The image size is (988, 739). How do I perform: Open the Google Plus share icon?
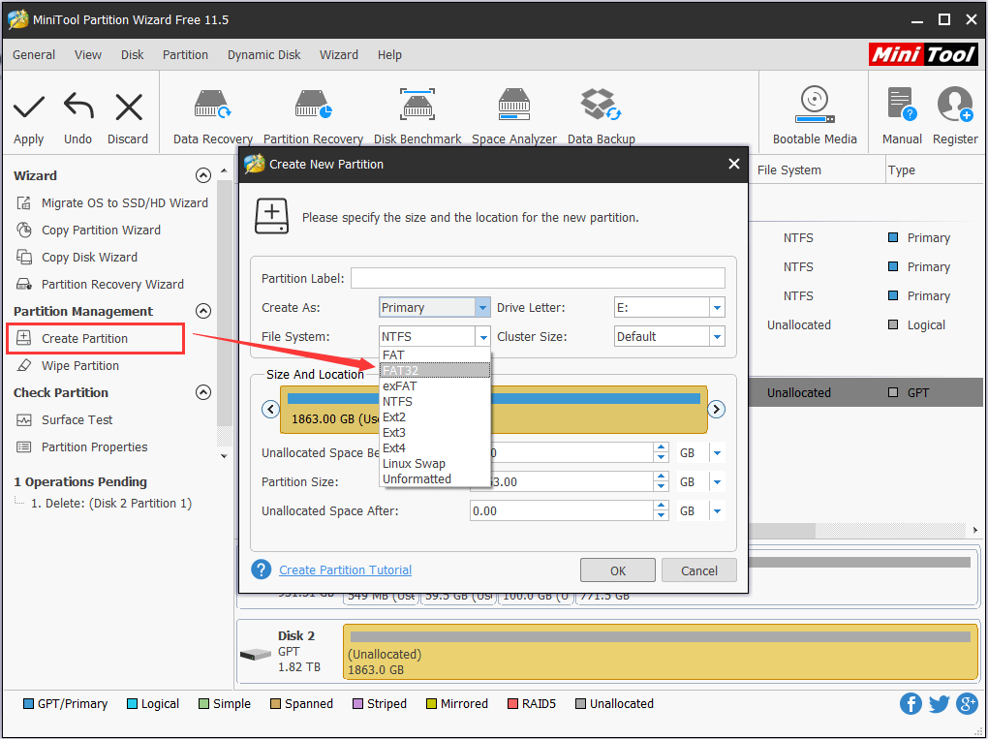click(x=967, y=704)
